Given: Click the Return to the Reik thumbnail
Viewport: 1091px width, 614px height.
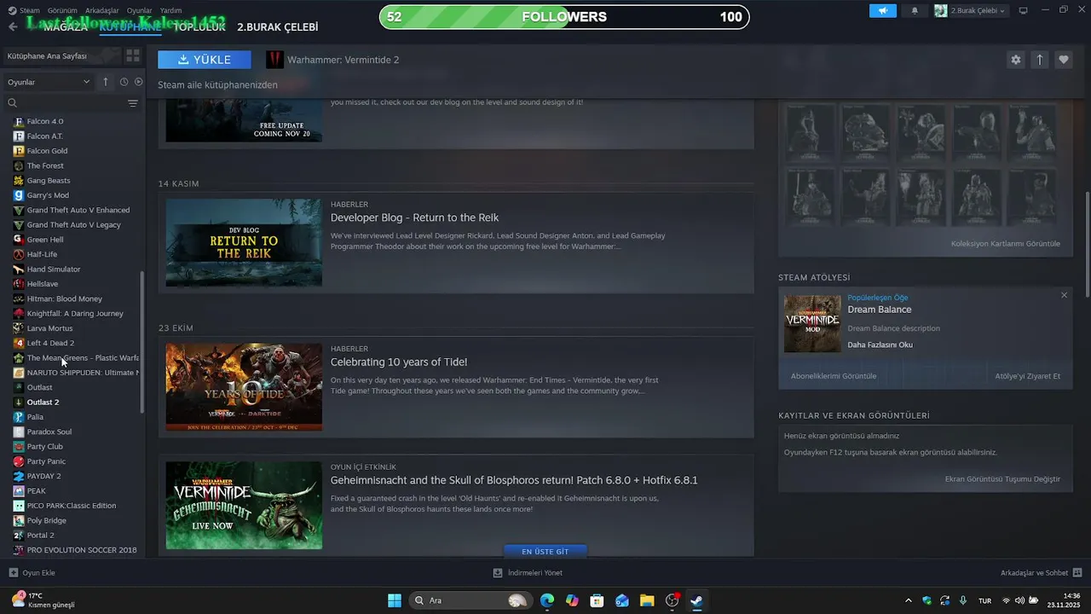Looking at the screenshot, I should 244,242.
